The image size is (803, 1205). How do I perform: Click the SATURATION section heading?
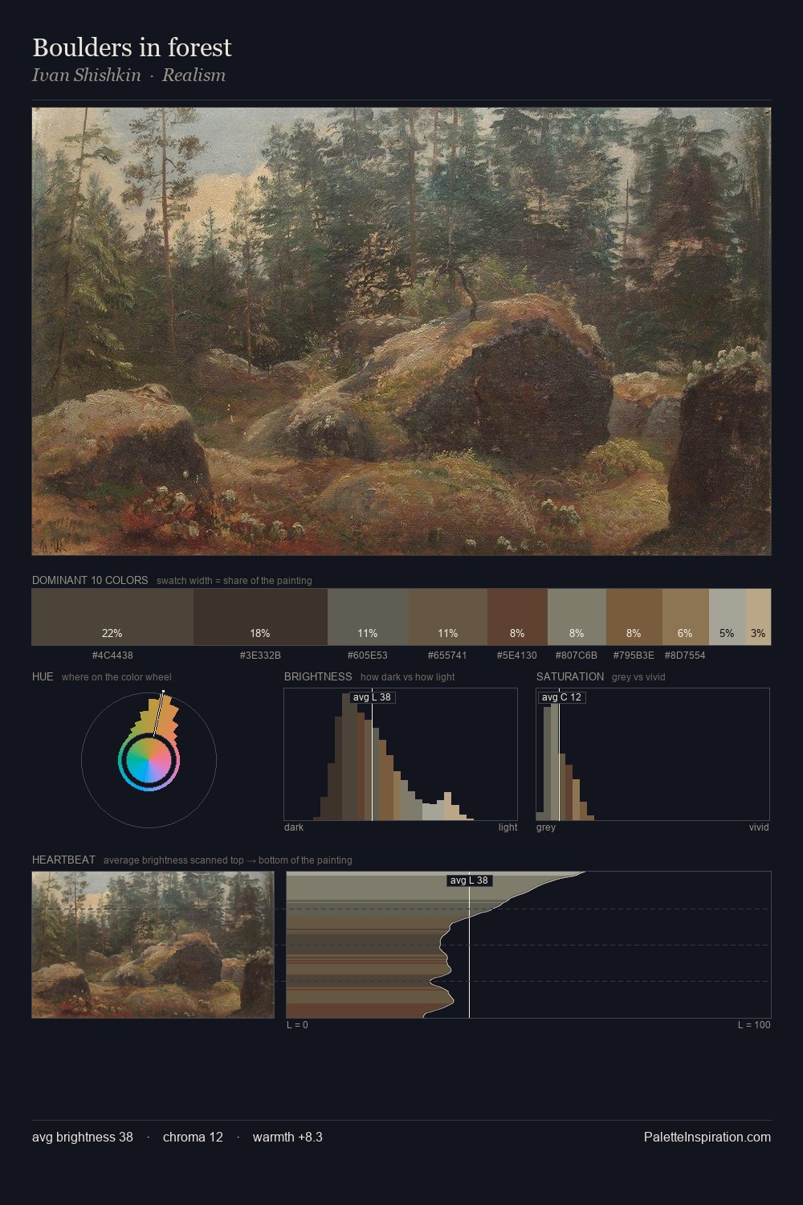tap(570, 676)
